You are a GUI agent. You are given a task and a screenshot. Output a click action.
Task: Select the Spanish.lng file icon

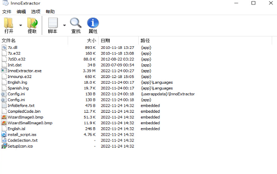[x=4, y=88]
